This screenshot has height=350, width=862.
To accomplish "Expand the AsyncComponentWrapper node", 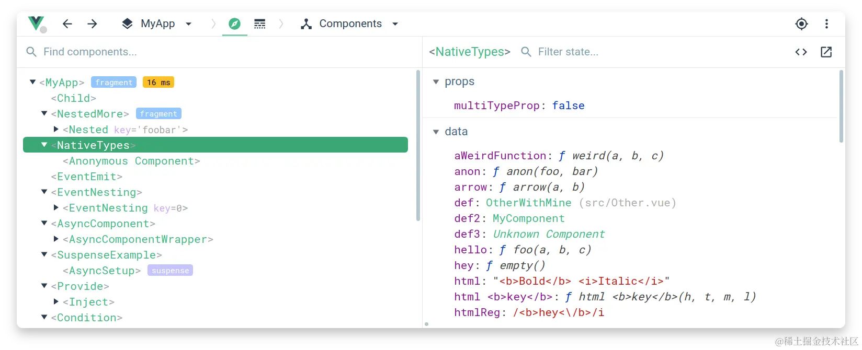I will (x=56, y=239).
